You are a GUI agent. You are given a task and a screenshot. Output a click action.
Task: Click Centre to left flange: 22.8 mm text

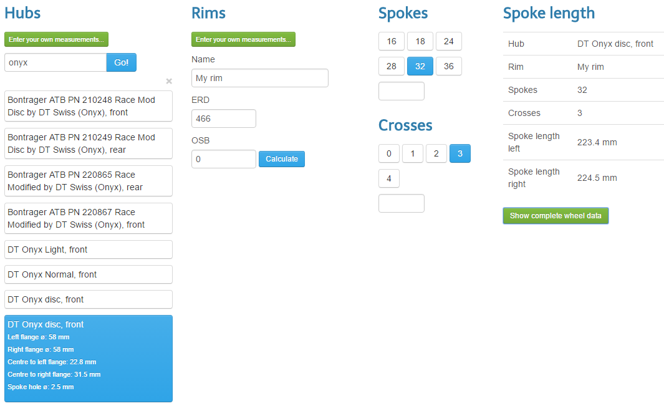tap(52, 362)
